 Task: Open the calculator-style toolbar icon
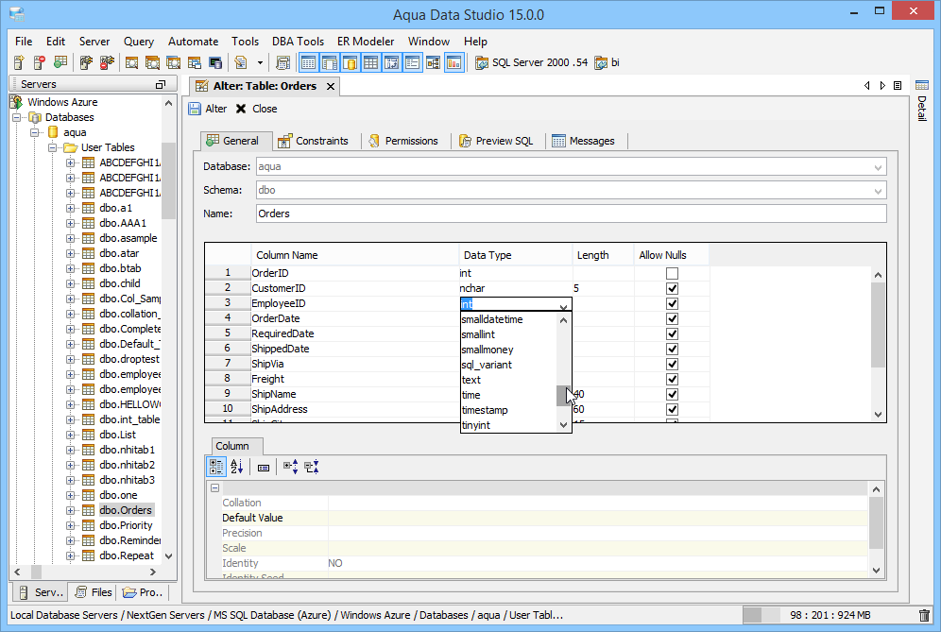click(282, 62)
